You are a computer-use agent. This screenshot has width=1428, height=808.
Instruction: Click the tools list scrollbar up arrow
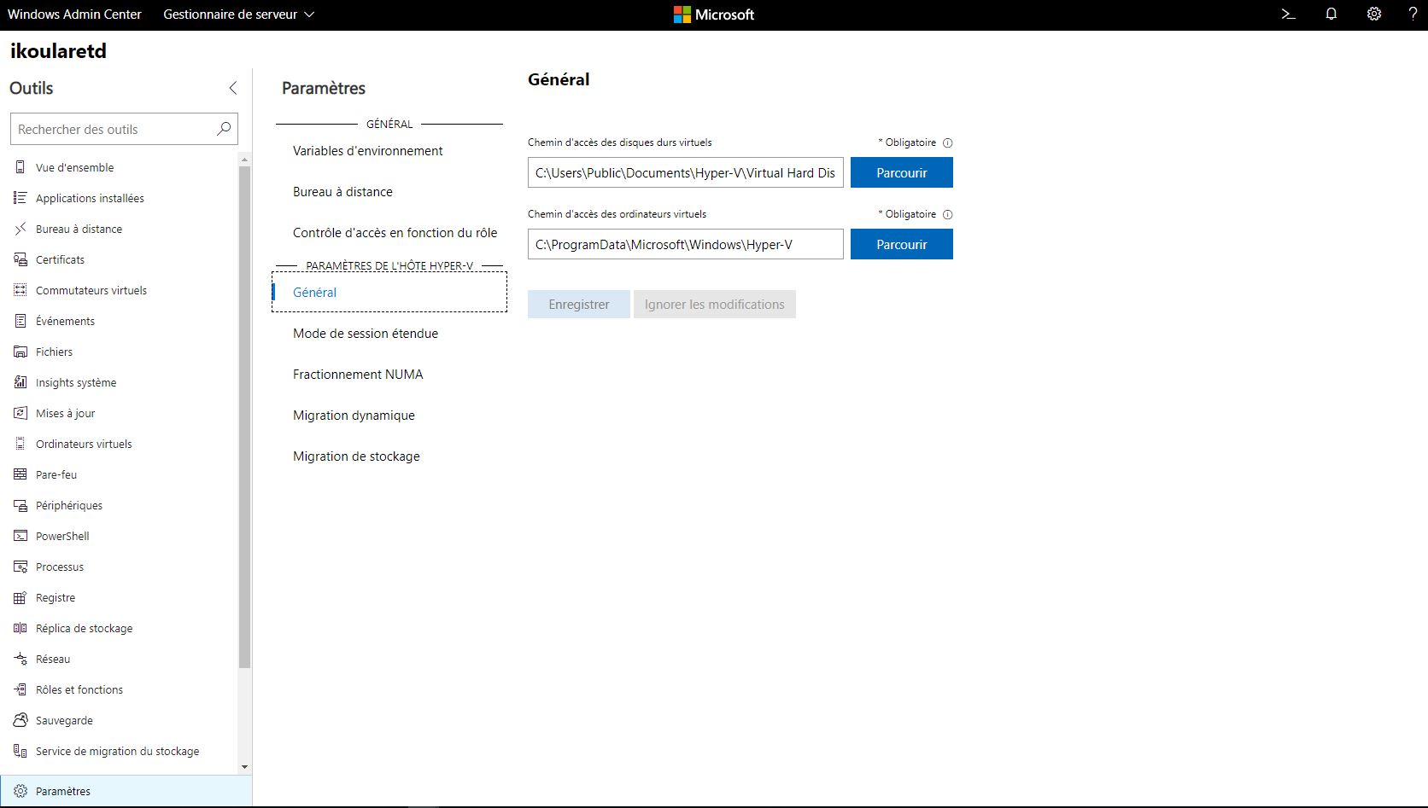coord(245,160)
